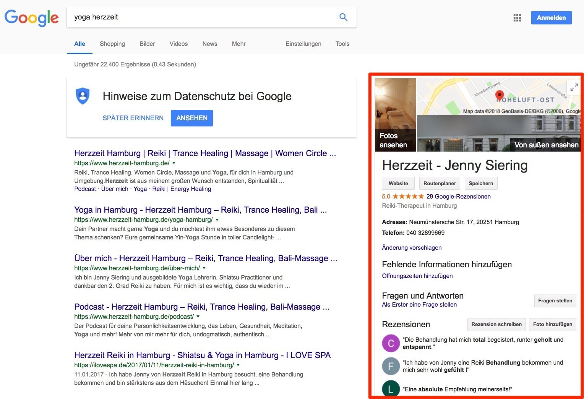
Task: Click the five-star rating stars
Action: point(408,196)
